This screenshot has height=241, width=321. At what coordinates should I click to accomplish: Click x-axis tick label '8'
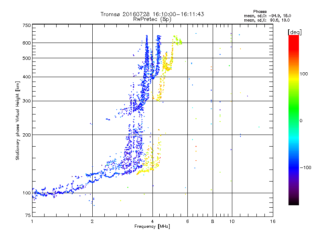(213, 221)
